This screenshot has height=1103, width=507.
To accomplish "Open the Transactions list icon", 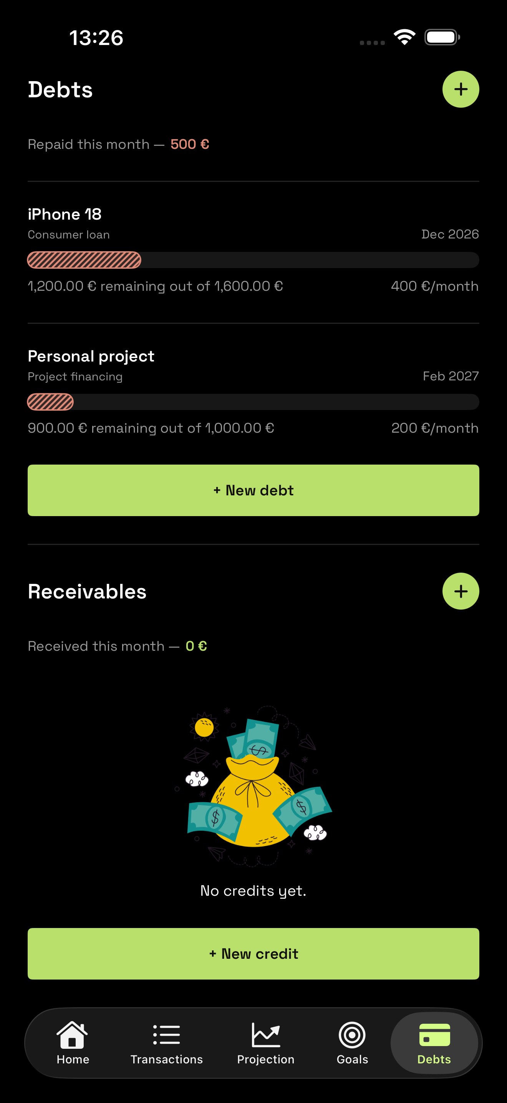I will [166, 1035].
